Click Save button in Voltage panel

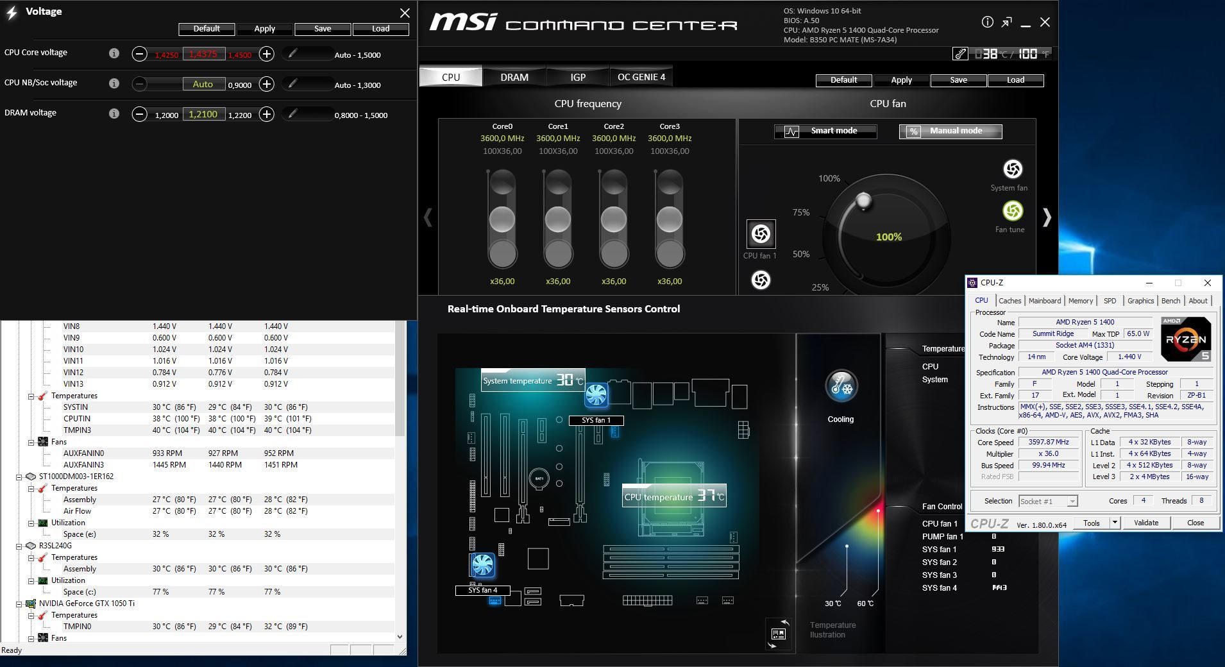pos(323,29)
